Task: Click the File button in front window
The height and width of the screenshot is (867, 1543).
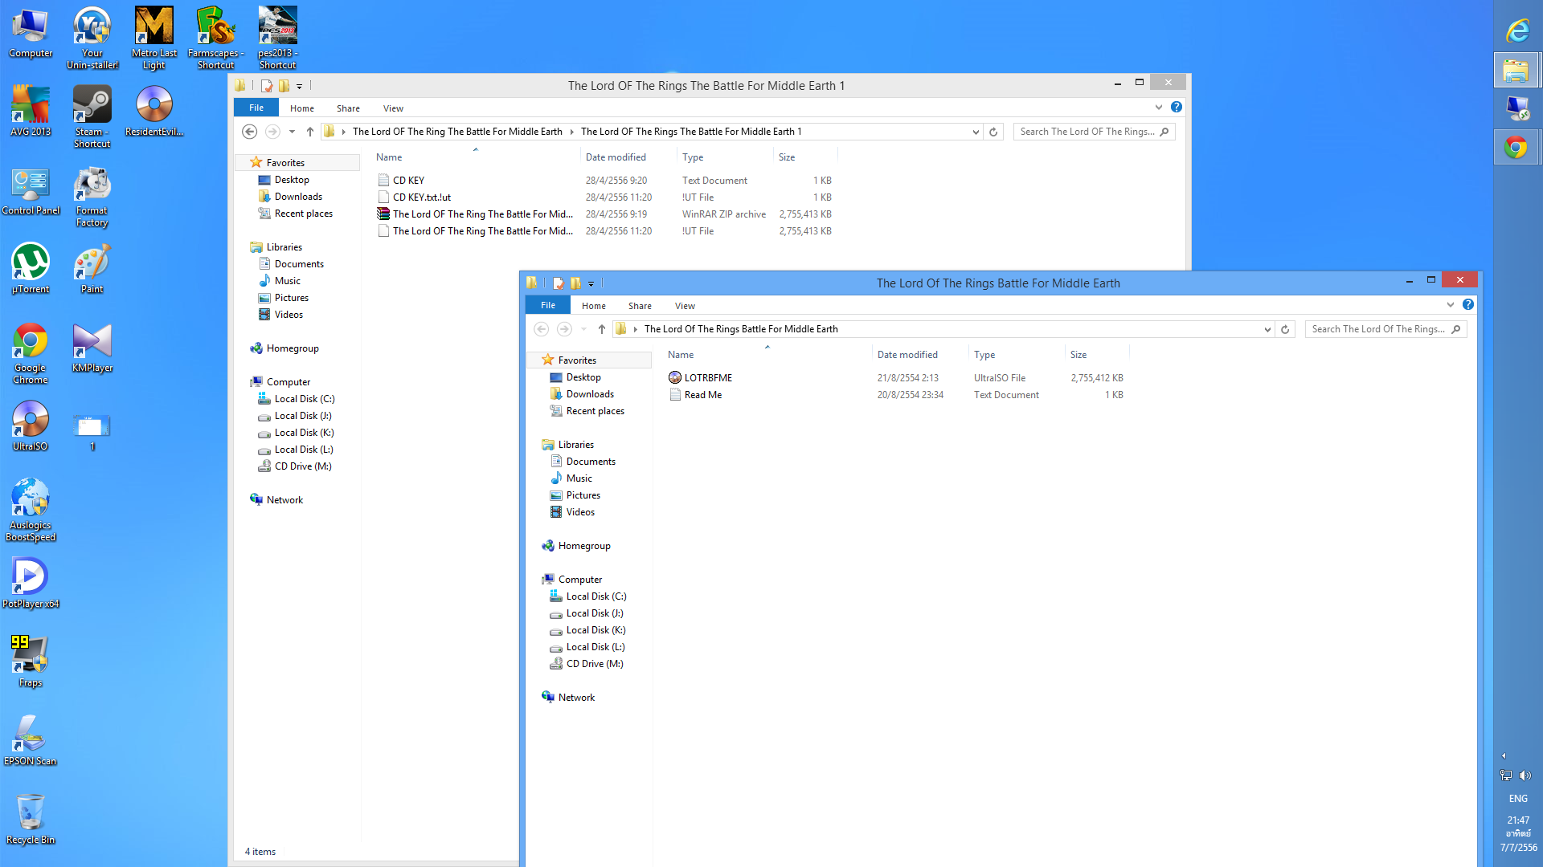Action: point(547,306)
